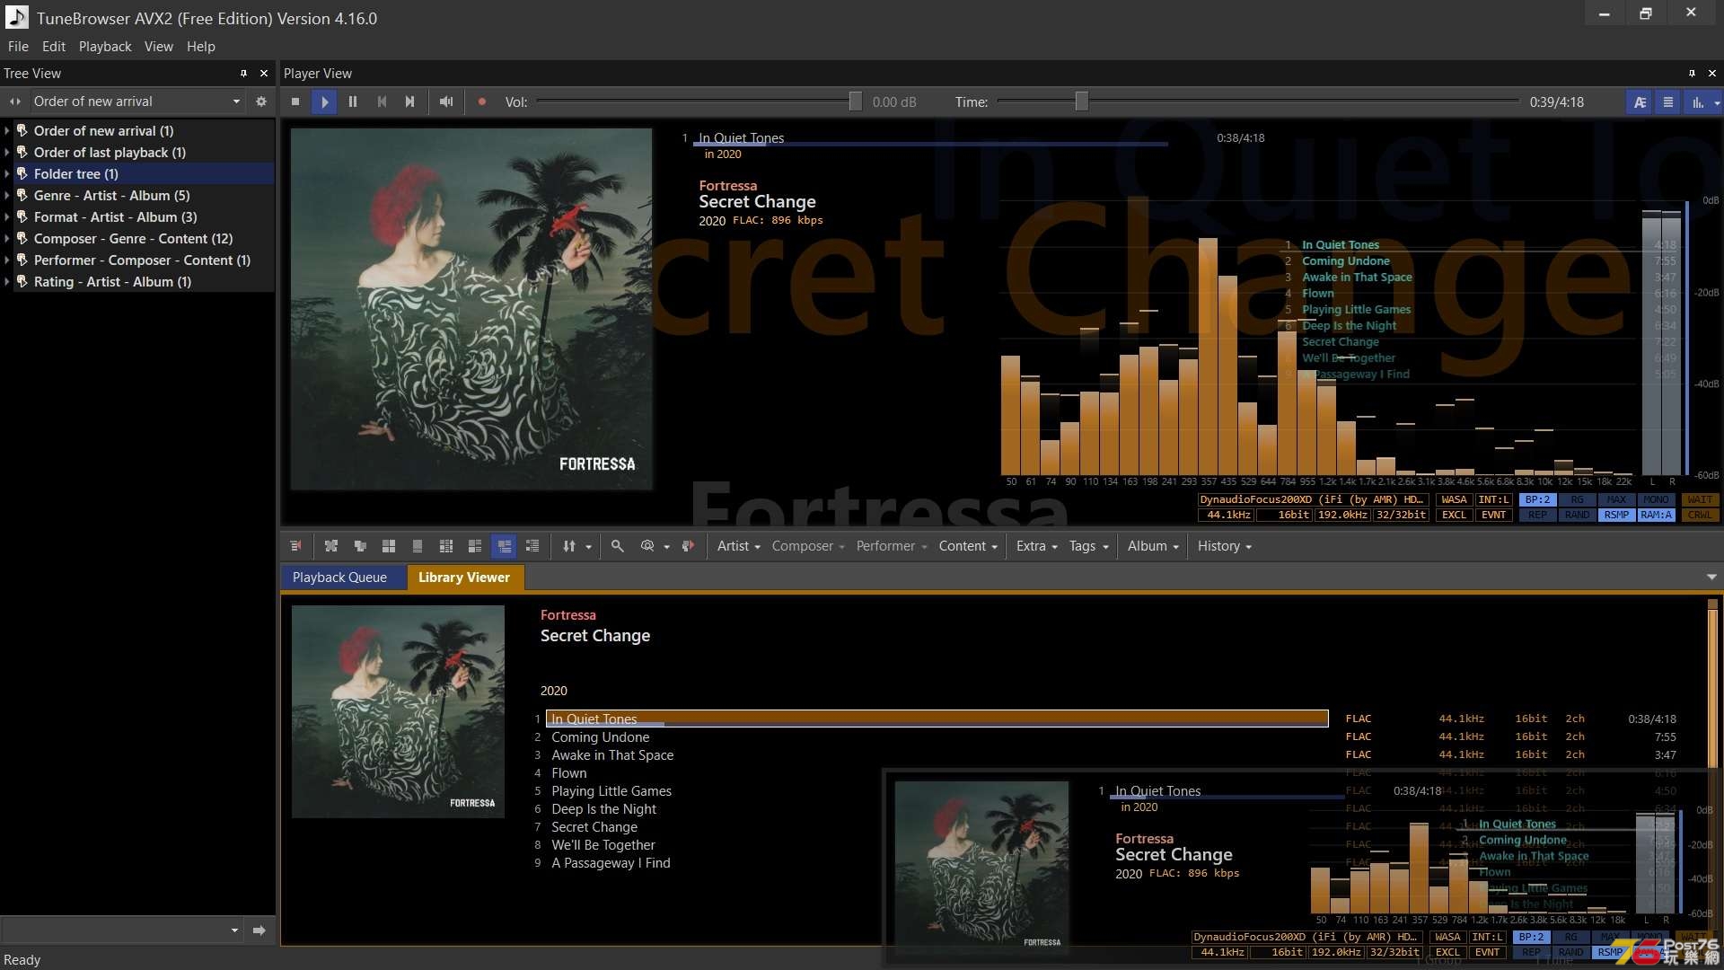This screenshot has height=970, width=1724.
Task: Switch to the Playback Queue tab
Action: pyautogui.click(x=339, y=578)
